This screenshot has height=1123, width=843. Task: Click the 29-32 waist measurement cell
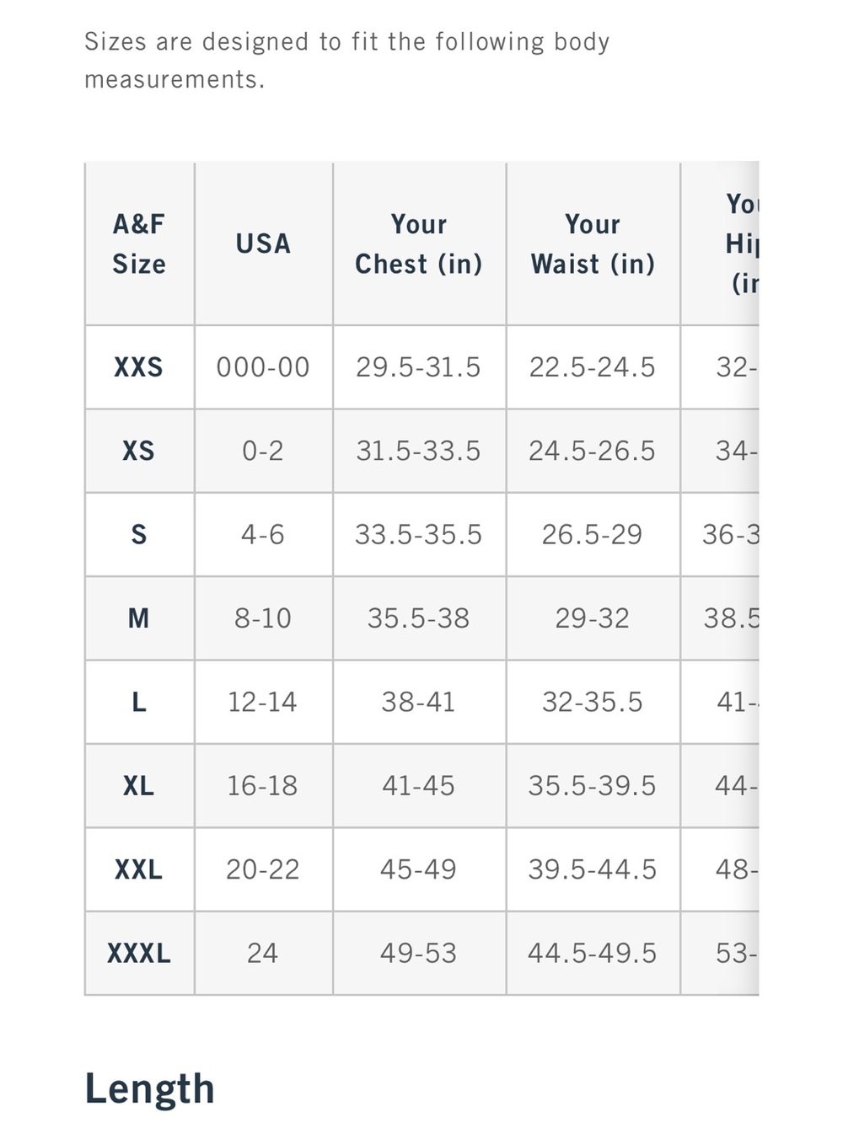click(593, 618)
